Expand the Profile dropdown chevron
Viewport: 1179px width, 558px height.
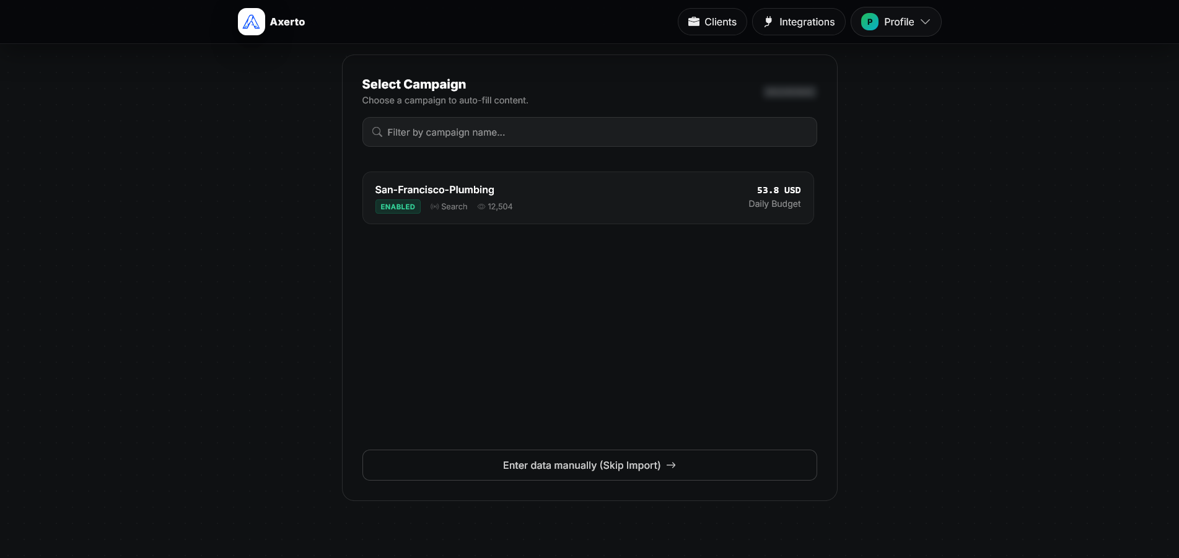[926, 22]
